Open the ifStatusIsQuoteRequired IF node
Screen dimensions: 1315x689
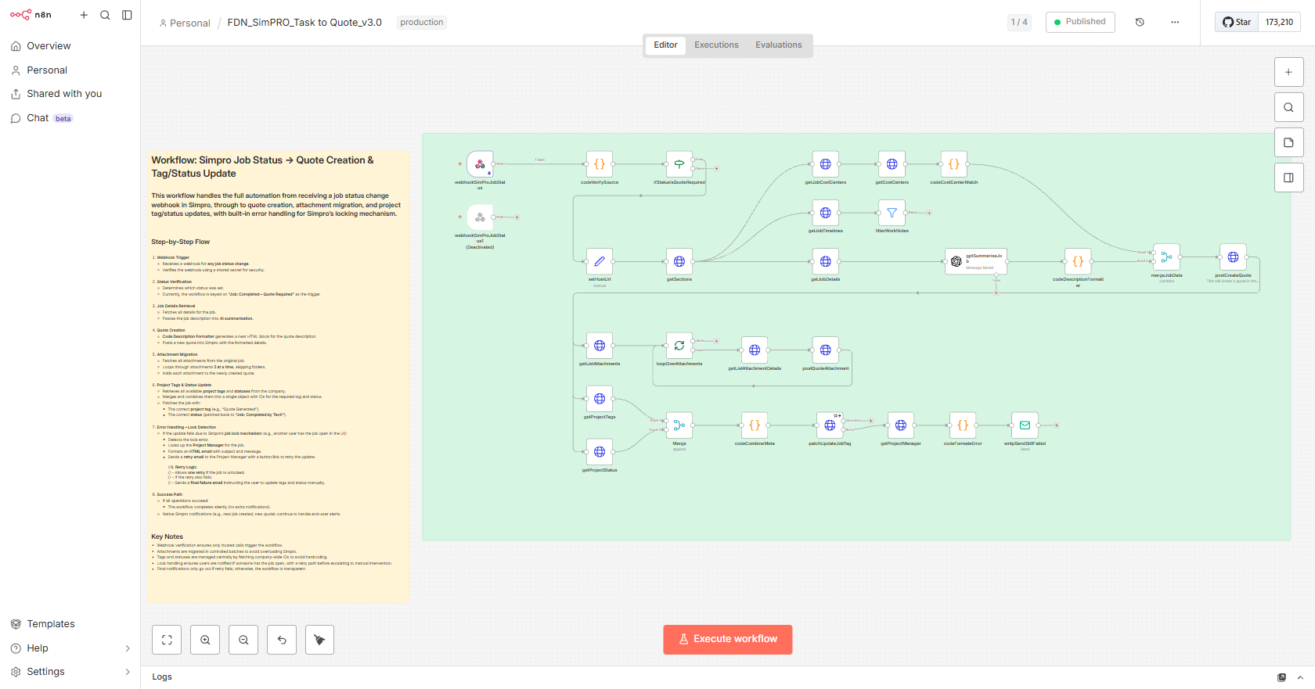tap(679, 164)
